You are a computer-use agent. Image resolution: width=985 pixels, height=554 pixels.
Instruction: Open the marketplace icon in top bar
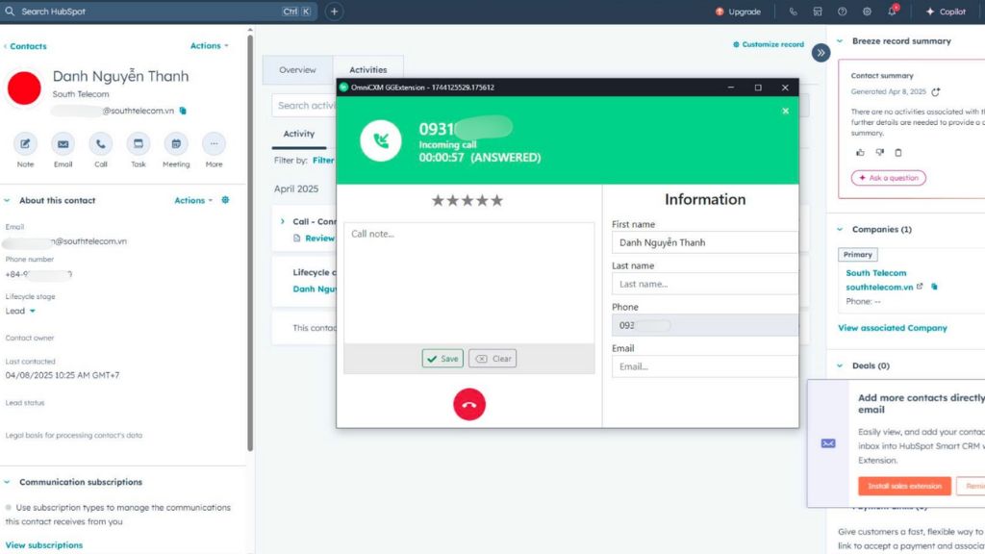818,12
